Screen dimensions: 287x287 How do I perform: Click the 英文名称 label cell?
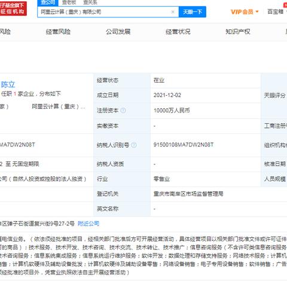pyautogui.click(x=122, y=209)
